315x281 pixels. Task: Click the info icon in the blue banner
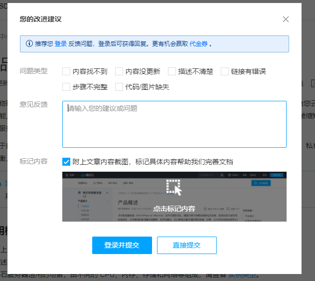pyautogui.click(x=29, y=43)
